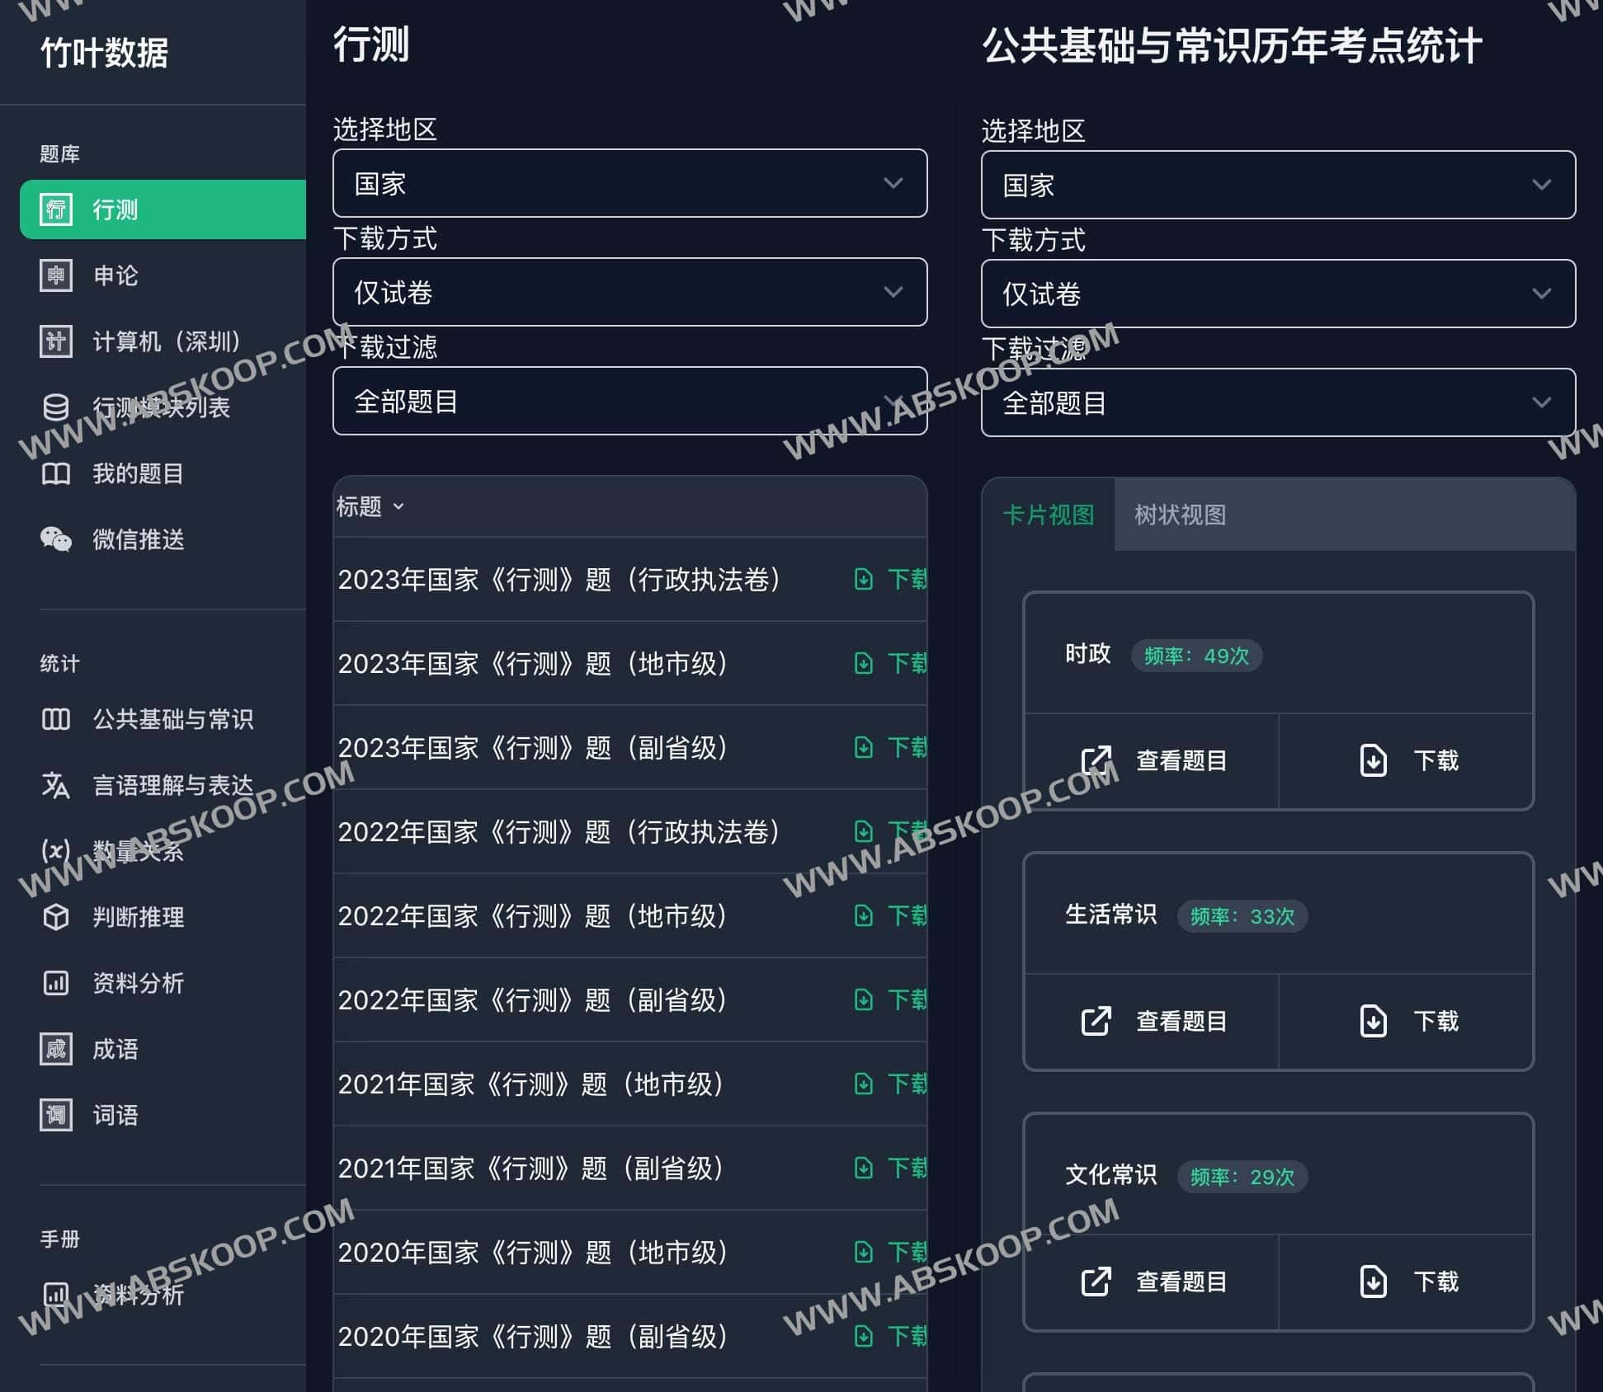
Task: Click the 资料分析 chart icon under 统计
Action: [56, 983]
